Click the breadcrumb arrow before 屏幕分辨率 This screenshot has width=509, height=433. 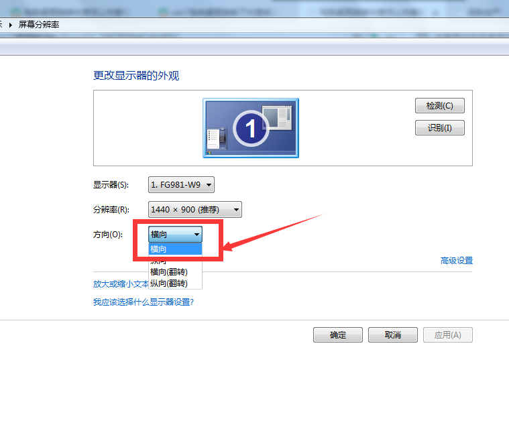[x=11, y=25]
